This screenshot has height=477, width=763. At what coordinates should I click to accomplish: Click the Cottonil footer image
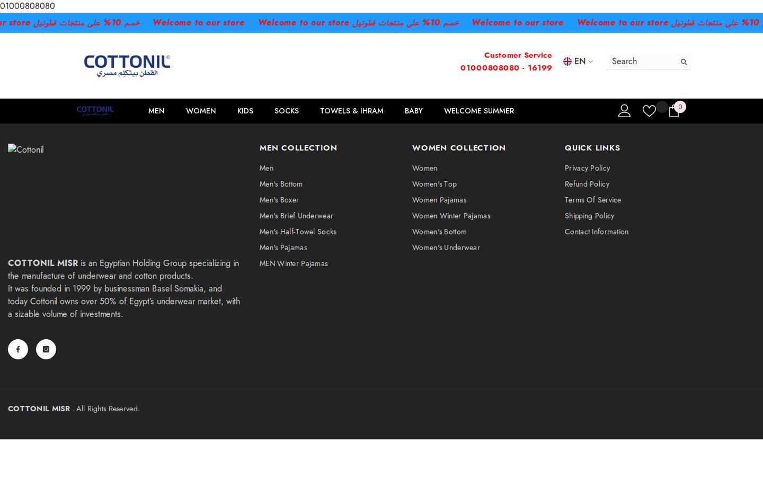[x=26, y=149]
